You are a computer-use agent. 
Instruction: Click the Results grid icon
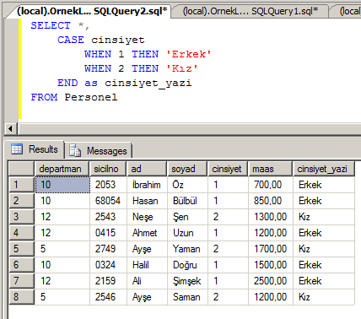tap(17, 149)
